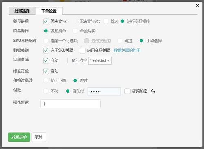Enable the 密码加密 checkbox
The image size is (204, 149).
127,91
